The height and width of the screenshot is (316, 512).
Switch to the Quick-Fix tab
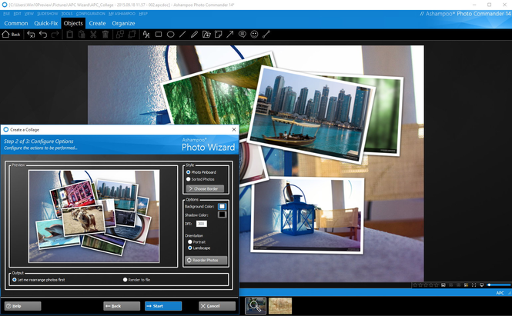point(45,23)
